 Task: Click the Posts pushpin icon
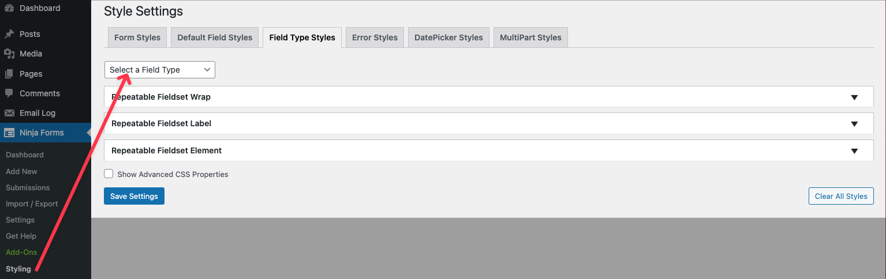tap(9, 34)
